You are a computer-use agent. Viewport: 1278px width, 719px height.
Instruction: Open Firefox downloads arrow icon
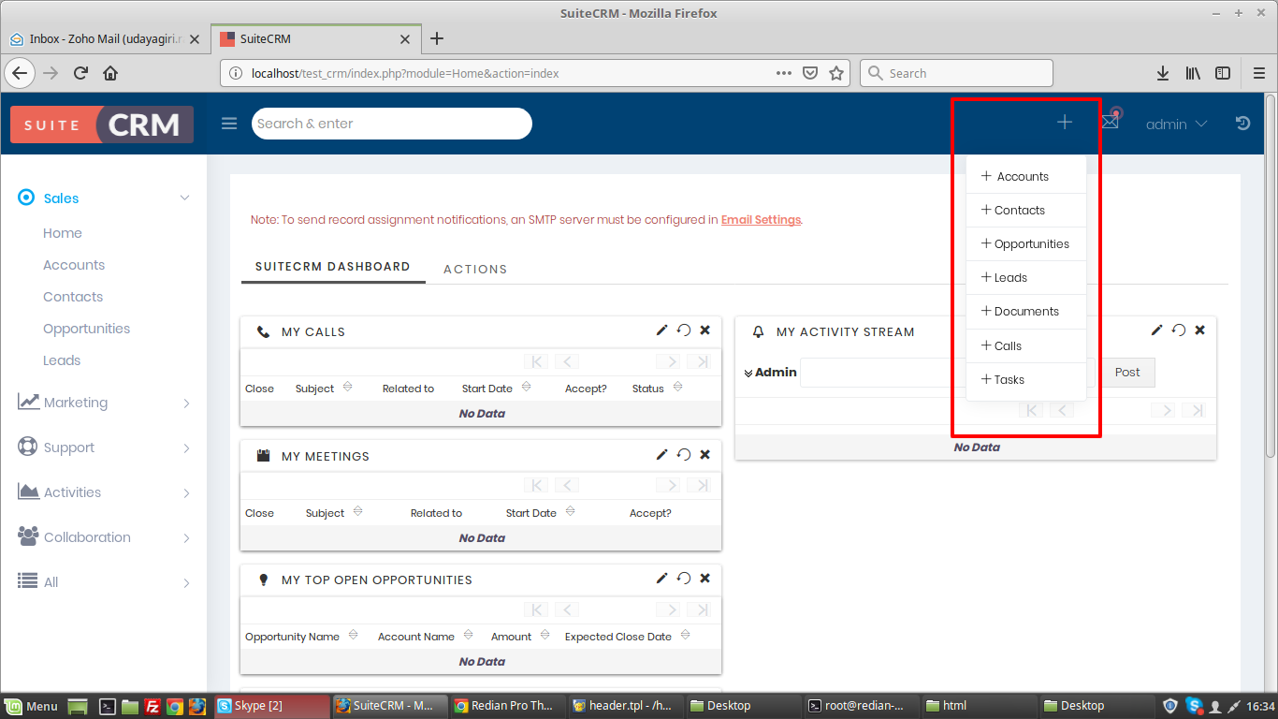pos(1162,73)
